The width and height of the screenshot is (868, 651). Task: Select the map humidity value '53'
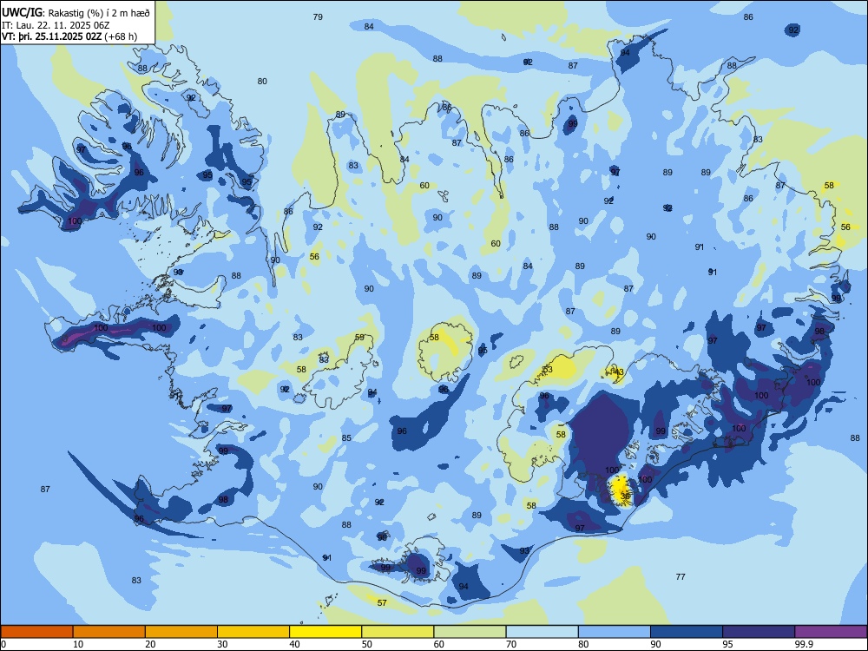(x=548, y=369)
